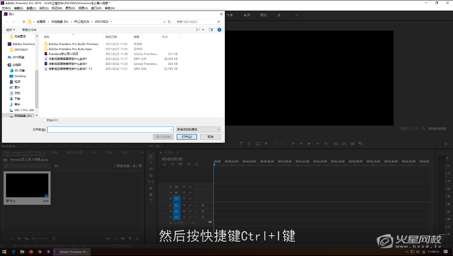Expand Project panel tabs overflow chevrons
453x256 pixels.
coord(142,153)
